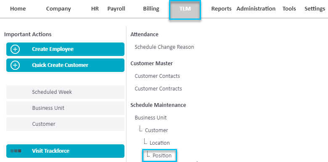Open the Reports menu
Viewport: 328px width, 162px height.
pos(221,9)
